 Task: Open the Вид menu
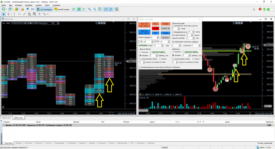point(11,5)
